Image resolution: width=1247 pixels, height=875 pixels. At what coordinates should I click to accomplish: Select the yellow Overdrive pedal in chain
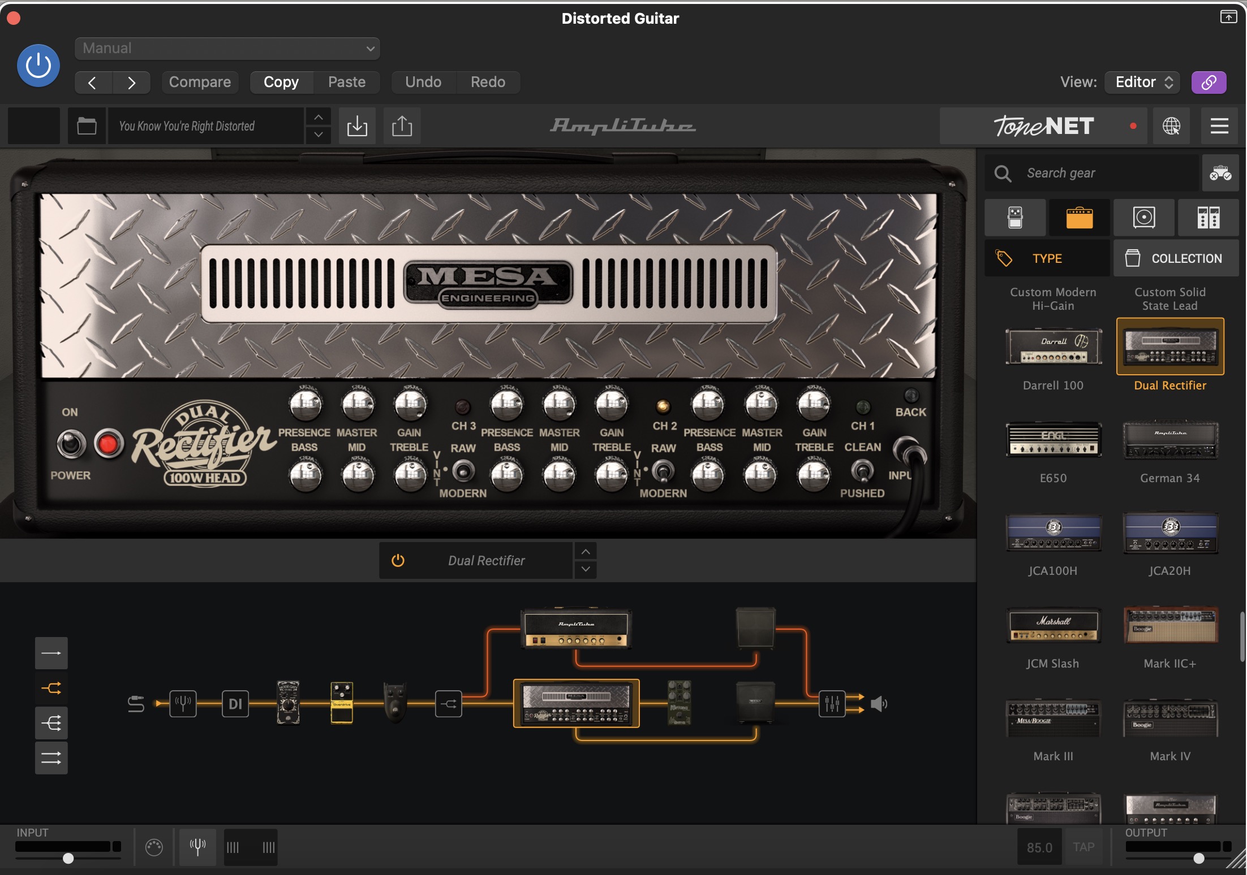pyautogui.click(x=342, y=703)
